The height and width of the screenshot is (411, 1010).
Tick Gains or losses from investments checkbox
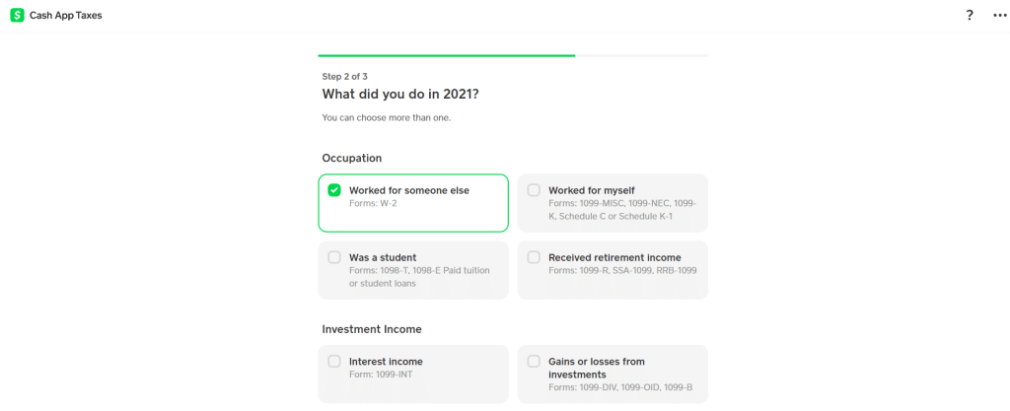tap(534, 362)
